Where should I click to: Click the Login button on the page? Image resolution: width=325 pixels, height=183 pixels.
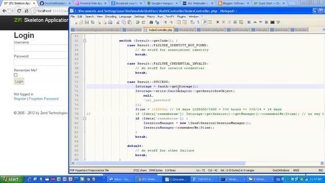pos(19,81)
